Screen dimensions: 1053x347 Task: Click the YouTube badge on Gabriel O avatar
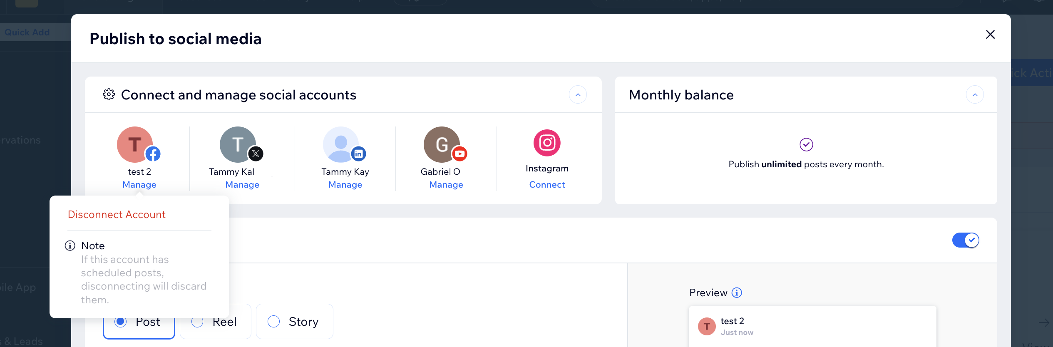click(459, 154)
